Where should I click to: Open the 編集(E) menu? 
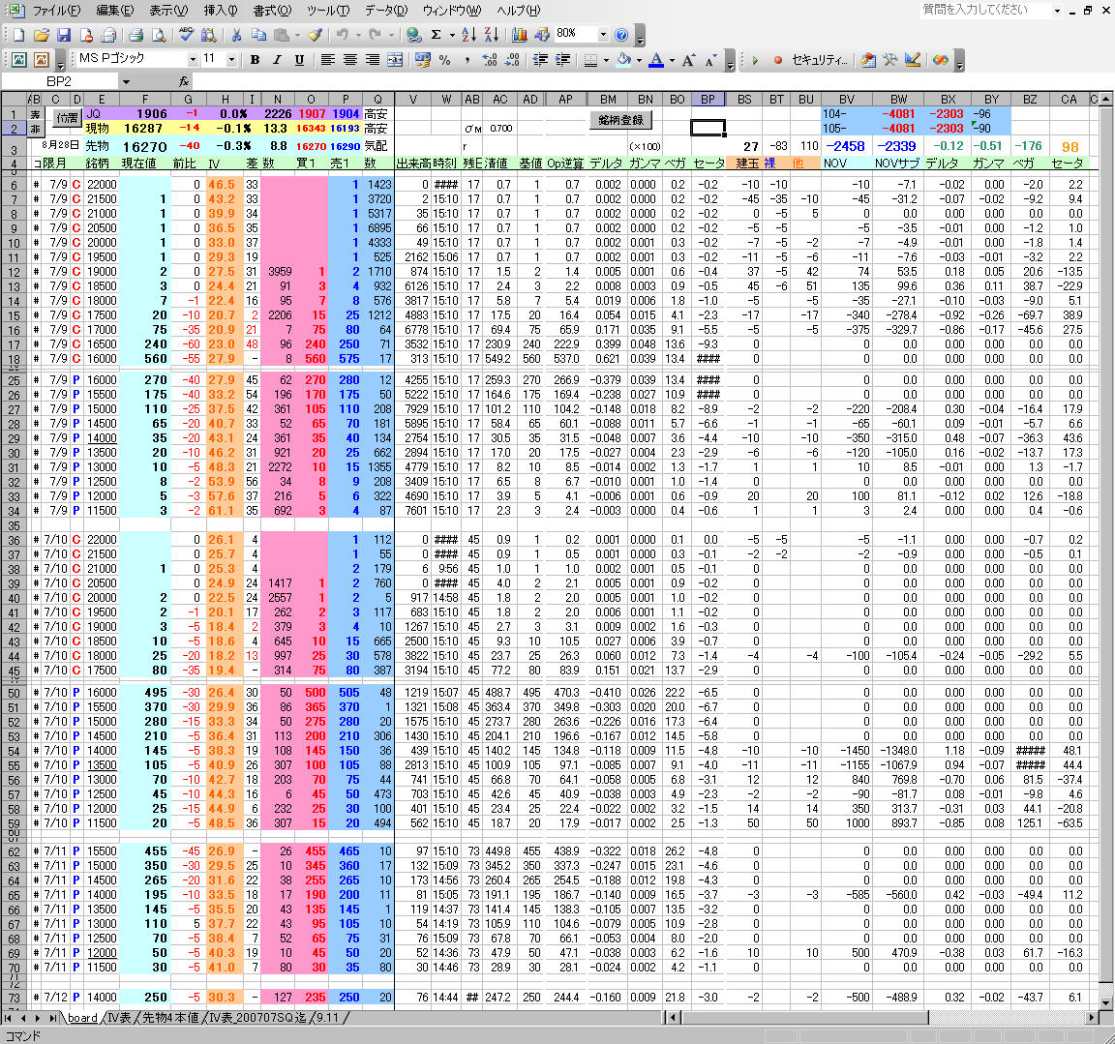[114, 10]
